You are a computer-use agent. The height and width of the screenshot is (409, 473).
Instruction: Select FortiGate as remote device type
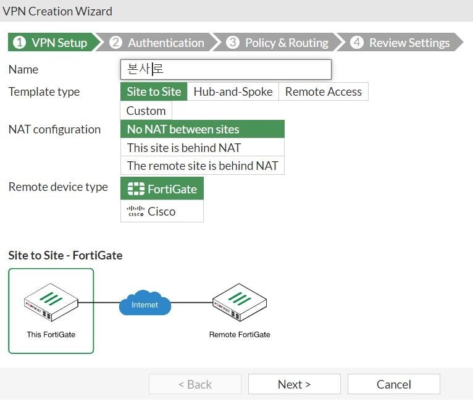click(162, 188)
